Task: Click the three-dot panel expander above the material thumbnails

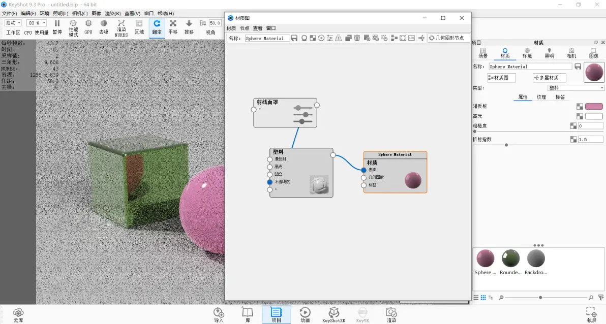Action: [538, 245]
